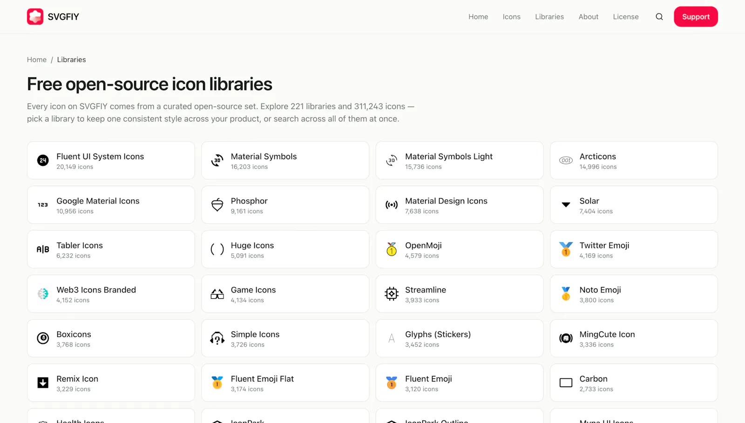Click the 'Free open-source icon libraries' heading
The height and width of the screenshot is (423, 745).
(x=149, y=84)
